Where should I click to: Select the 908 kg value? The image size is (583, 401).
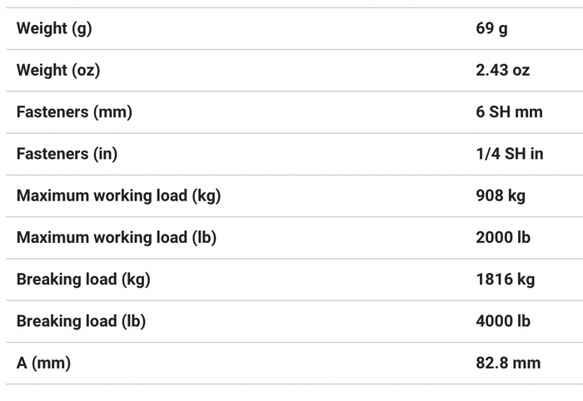501,196
